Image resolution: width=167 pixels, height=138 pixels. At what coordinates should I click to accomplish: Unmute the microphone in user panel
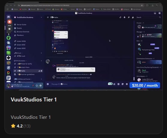coord(33,85)
